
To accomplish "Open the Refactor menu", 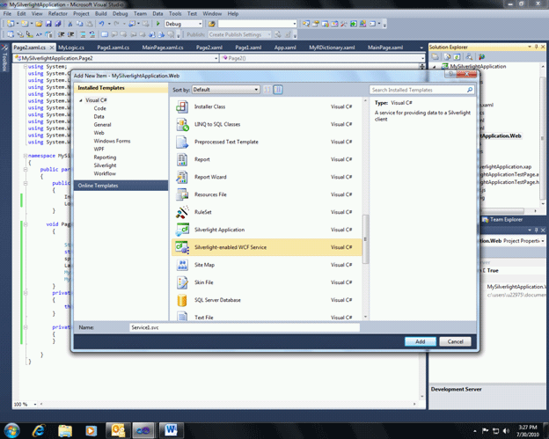I will click(x=58, y=14).
